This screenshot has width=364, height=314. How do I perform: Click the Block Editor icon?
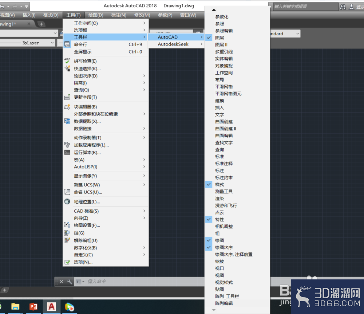click(67, 107)
